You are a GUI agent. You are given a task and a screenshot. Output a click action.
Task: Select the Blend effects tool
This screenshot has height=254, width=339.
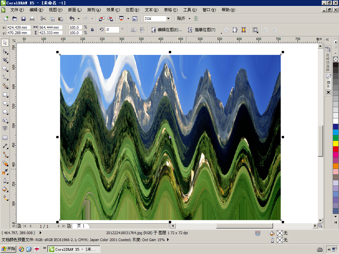click(x=5, y=163)
